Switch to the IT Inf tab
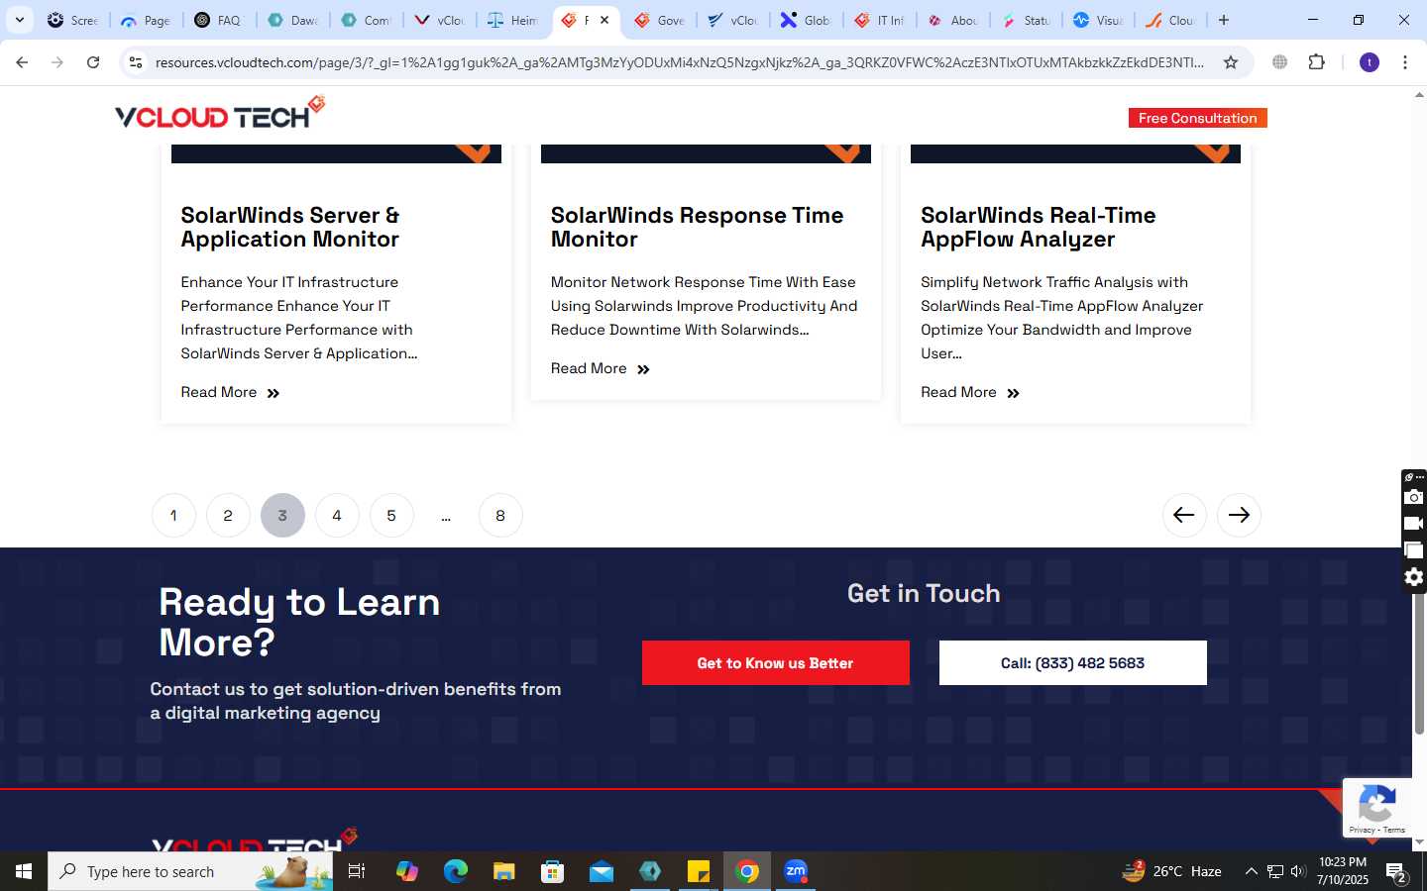 pyautogui.click(x=880, y=20)
